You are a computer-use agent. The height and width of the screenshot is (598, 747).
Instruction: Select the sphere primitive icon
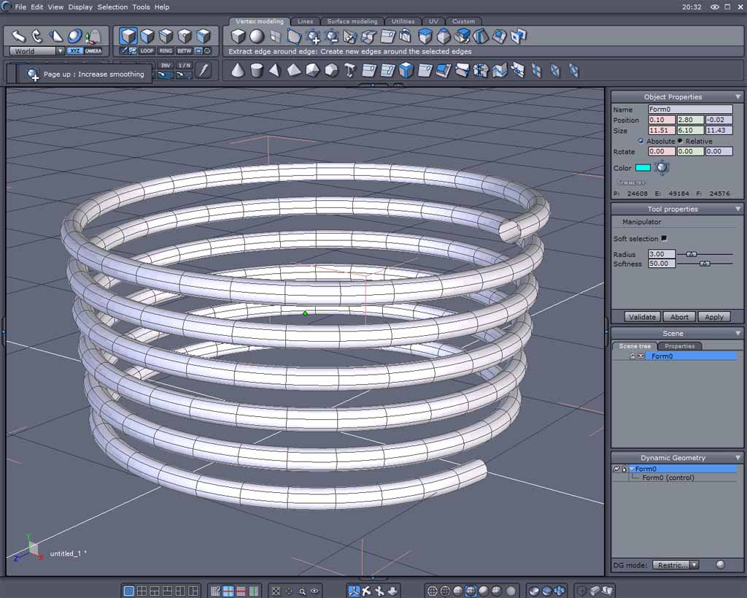(x=257, y=37)
